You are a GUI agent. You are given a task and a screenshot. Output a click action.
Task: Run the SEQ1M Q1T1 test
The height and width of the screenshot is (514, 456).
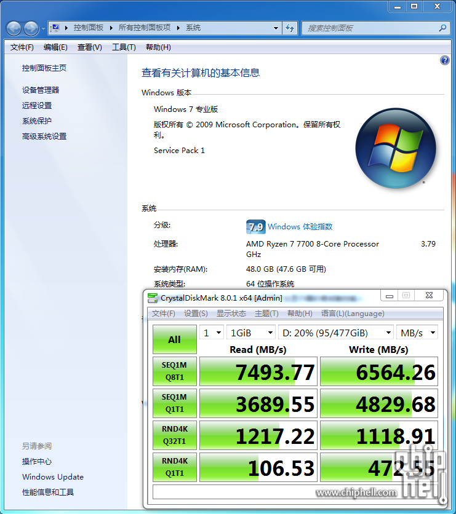click(175, 403)
